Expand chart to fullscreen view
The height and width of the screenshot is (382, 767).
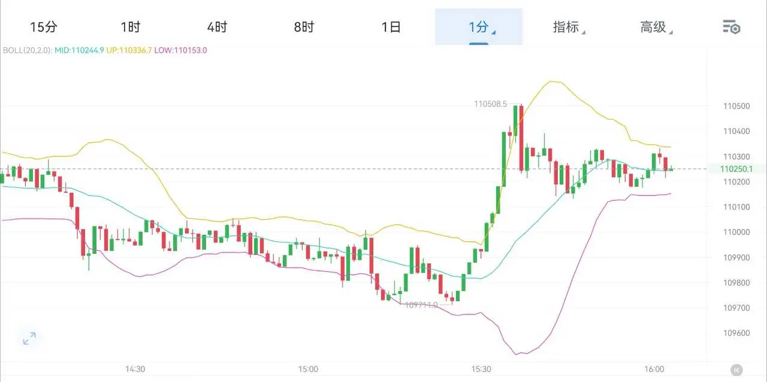pyautogui.click(x=29, y=338)
